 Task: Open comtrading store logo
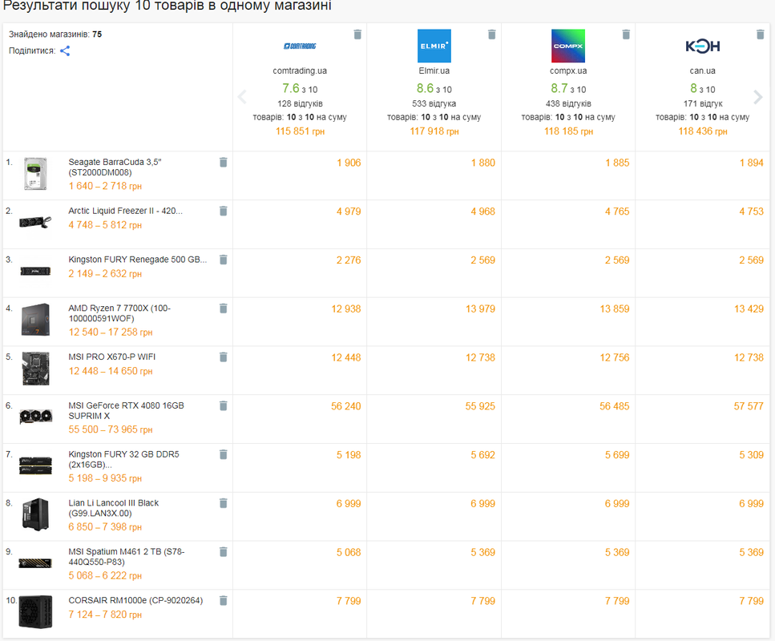click(300, 46)
